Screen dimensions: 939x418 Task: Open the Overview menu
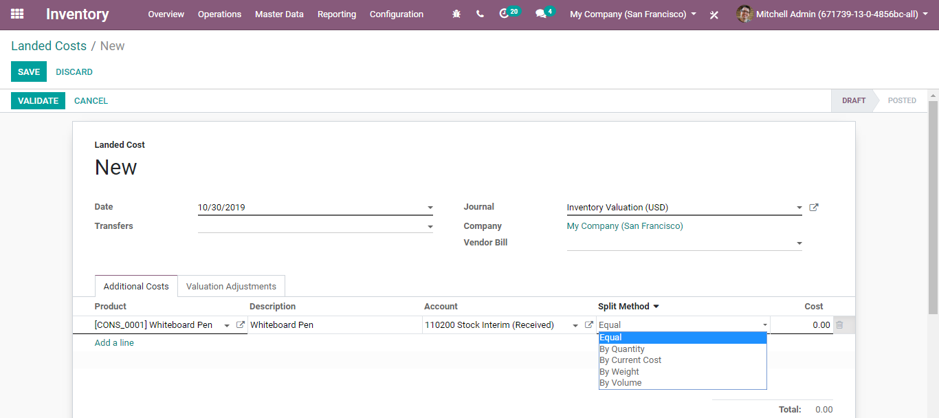click(x=166, y=14)
